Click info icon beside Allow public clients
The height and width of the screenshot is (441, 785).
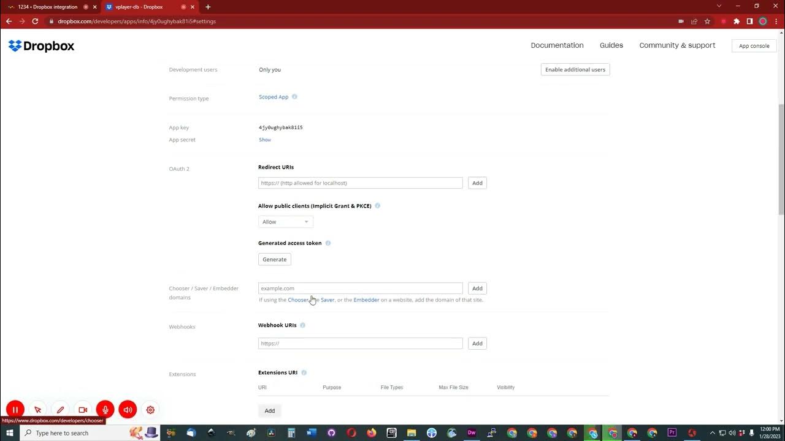tap(377, 206)
